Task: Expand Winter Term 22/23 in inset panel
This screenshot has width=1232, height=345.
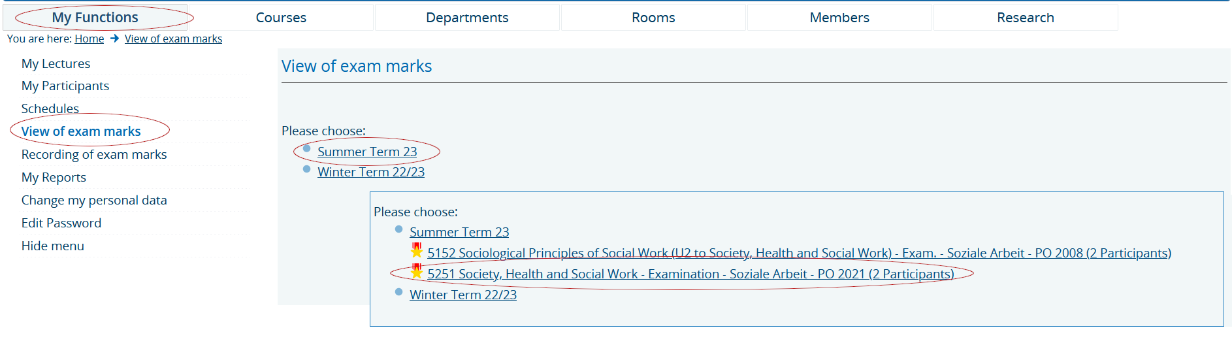Action: [x=463, y=295]
